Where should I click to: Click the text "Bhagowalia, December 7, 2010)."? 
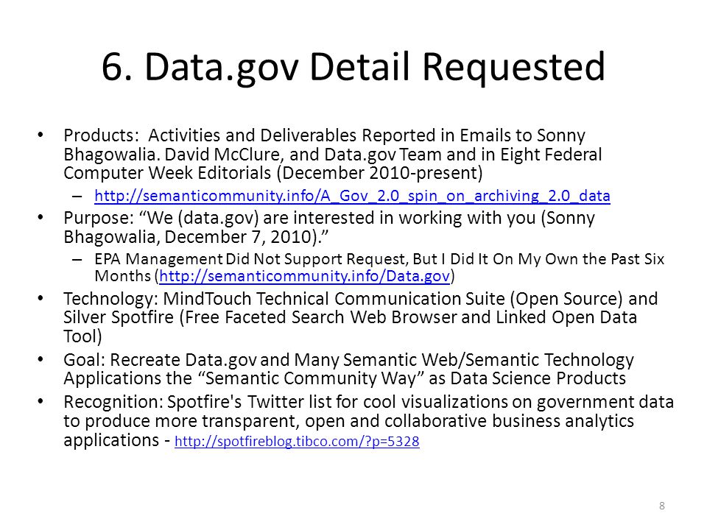tap(196, 237)
